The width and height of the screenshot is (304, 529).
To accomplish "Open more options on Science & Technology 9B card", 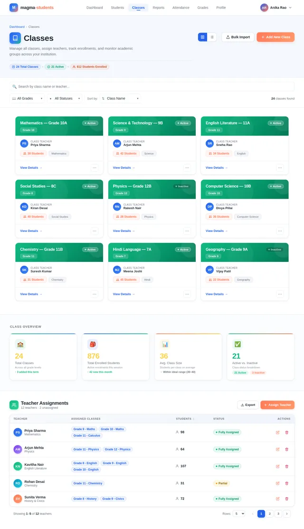I will (187, 168).
